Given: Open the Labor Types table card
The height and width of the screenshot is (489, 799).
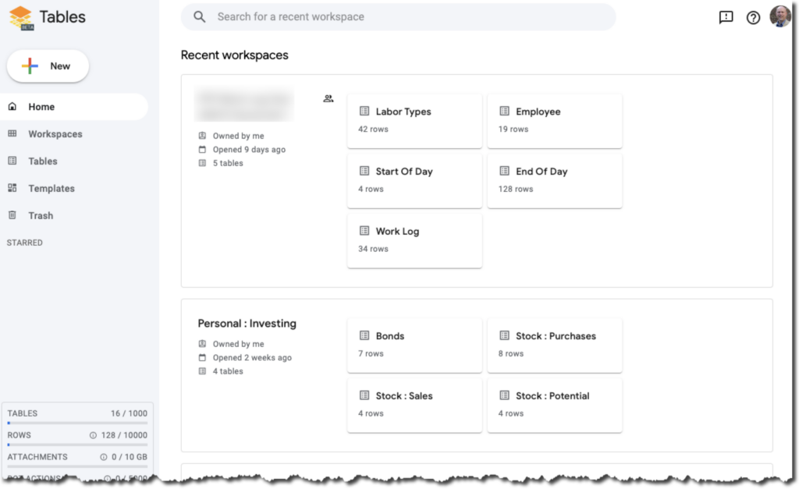Looking at the screenshot, I should pos(414,120).
